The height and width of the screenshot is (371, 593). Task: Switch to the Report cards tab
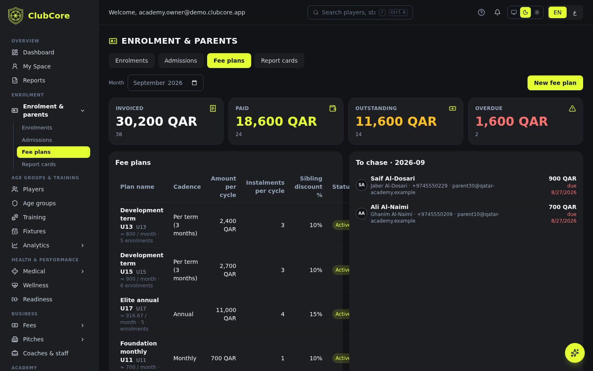coord(279,61)
